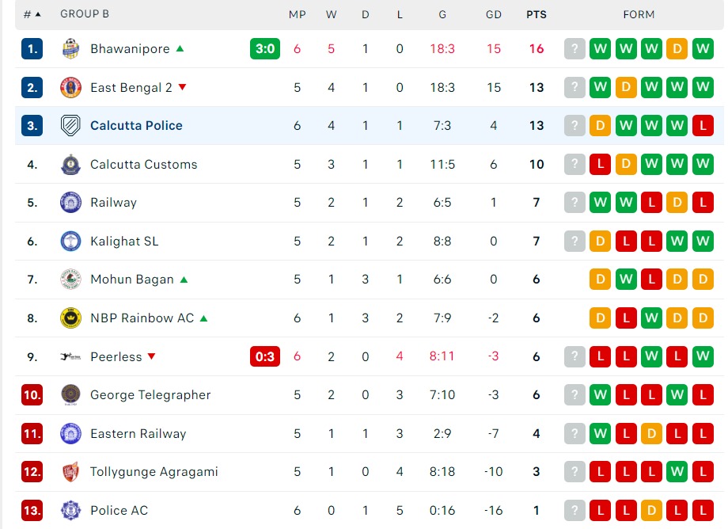Click the FORM column header

coord(639,14)
